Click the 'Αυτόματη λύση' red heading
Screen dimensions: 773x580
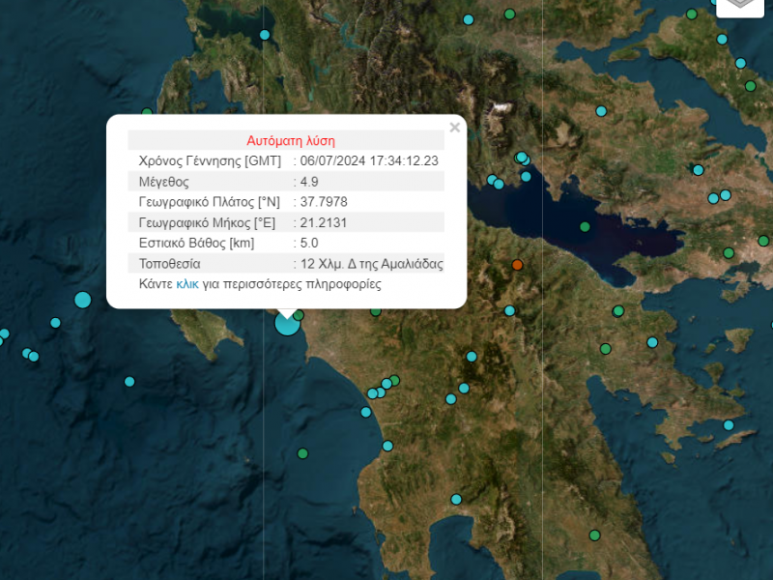[291, 140]
